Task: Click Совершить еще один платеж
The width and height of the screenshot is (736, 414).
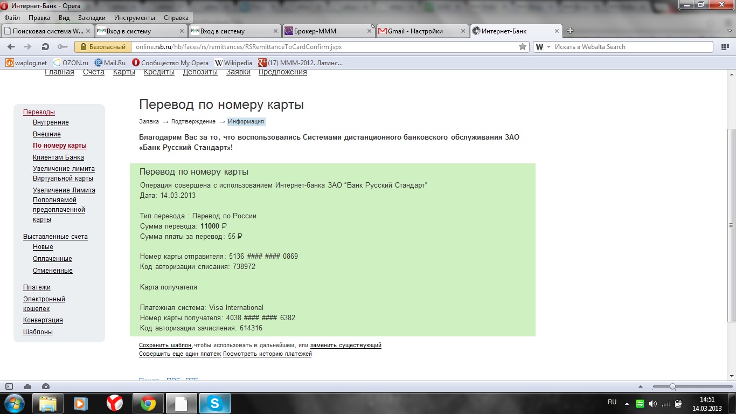Action: click(180, 354)
